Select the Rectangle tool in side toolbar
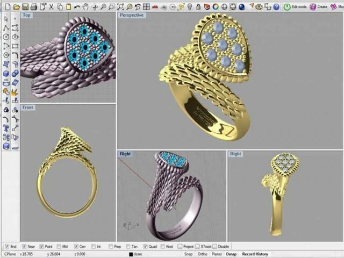 15,46
